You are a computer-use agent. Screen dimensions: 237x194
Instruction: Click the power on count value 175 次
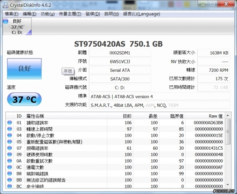click(214, 79)
